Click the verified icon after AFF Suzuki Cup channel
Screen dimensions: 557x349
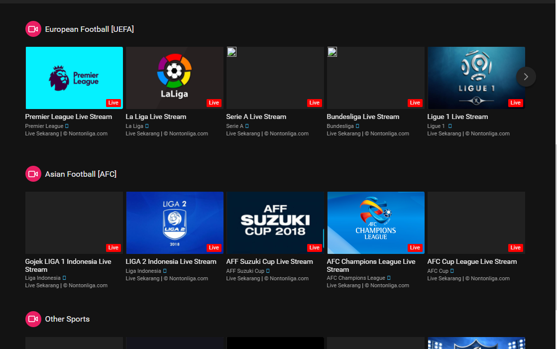[268, 271]
